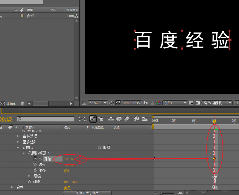Click the 添加 arrow button
Image resolution: width=239 pixels, height=195 pixels.
[x=109, y=147]
